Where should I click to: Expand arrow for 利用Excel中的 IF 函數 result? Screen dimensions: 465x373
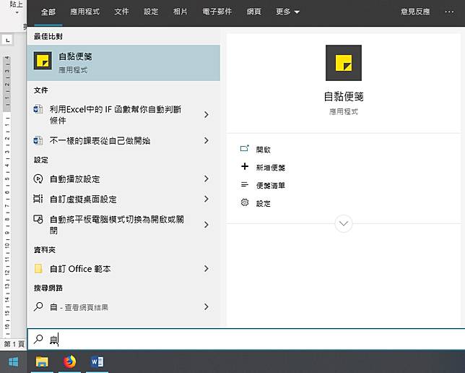pyautogui.click(x=207, y=115)
